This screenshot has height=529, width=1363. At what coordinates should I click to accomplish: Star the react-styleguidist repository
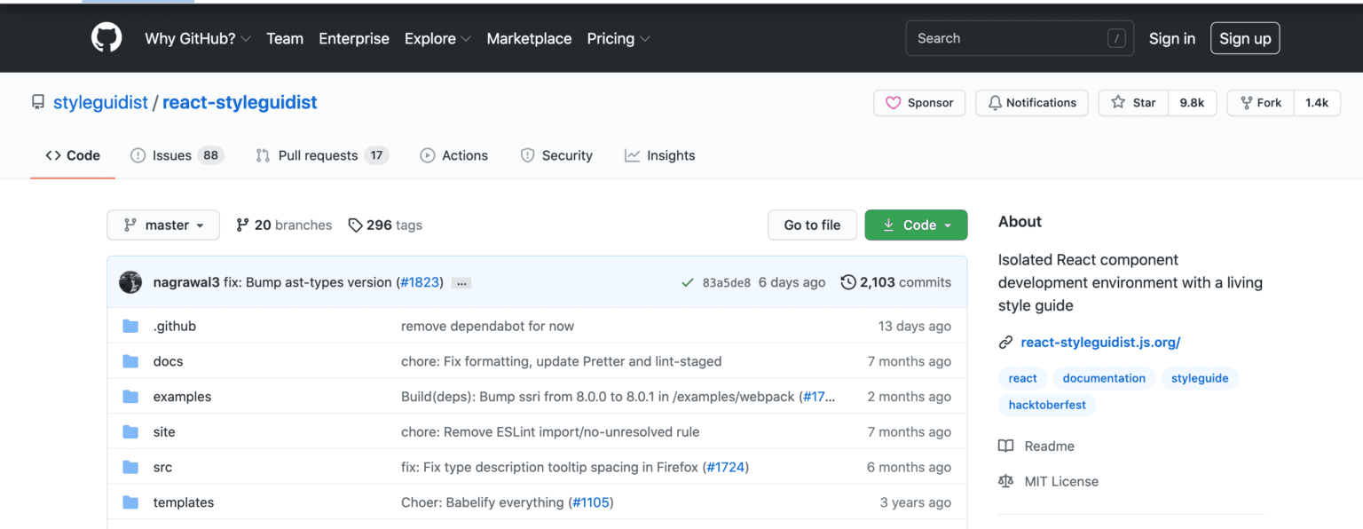click(1132, 102)
